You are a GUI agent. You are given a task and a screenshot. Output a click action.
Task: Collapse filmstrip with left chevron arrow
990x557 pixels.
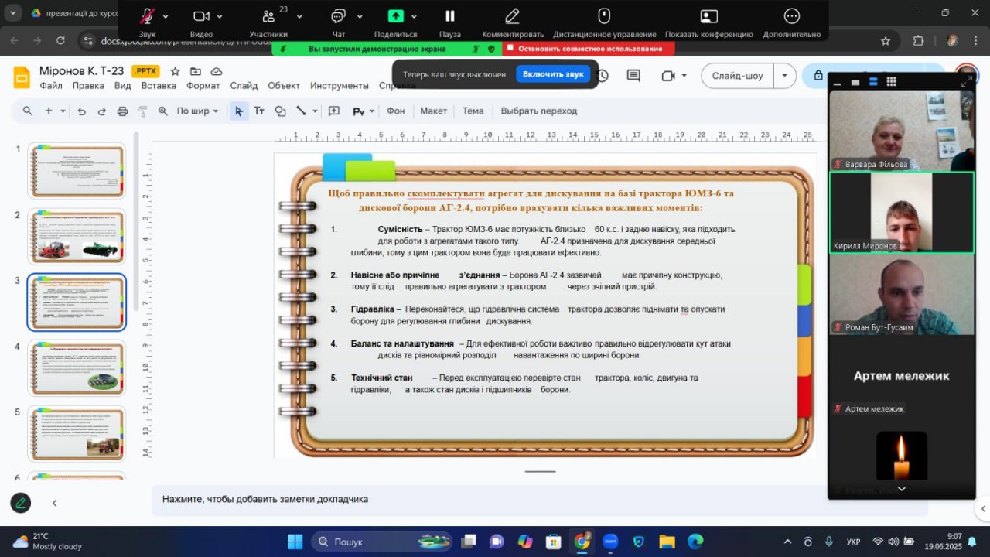[54, 503]
